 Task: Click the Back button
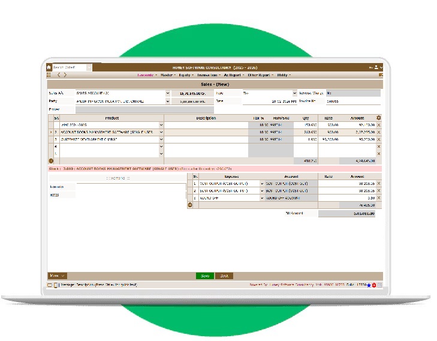pyautogui.click(x=224, y=276)
